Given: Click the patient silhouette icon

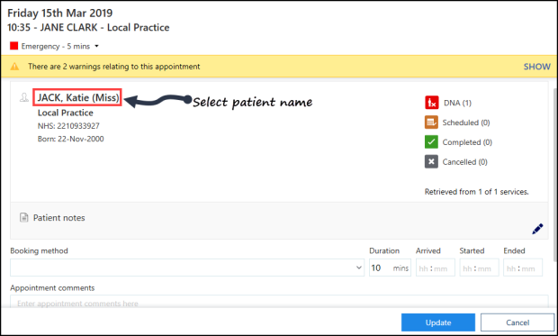Looking at the screenshot, I should (x=23, y=97).
